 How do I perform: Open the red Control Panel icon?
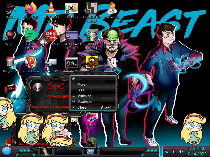[x=10, y=89]
